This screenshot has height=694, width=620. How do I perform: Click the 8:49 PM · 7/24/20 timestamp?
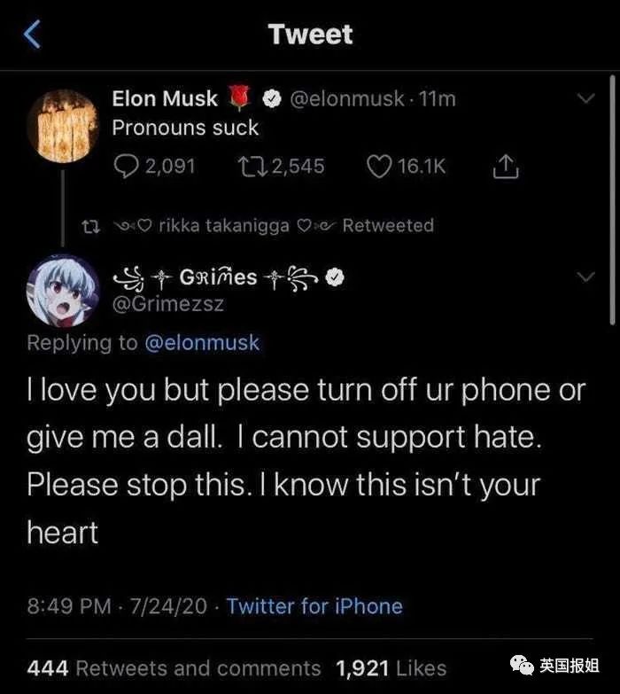[117, 606]
